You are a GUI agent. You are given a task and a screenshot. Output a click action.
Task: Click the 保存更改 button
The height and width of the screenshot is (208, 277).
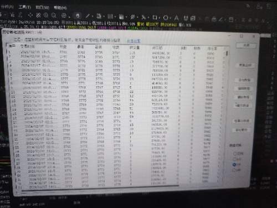pos(241,130)
